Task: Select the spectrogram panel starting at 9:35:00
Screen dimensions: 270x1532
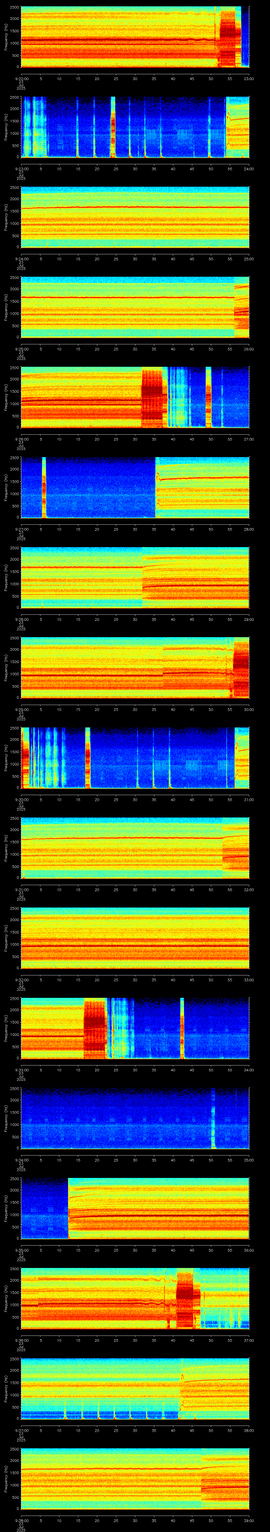Action: pos(135,1209)
